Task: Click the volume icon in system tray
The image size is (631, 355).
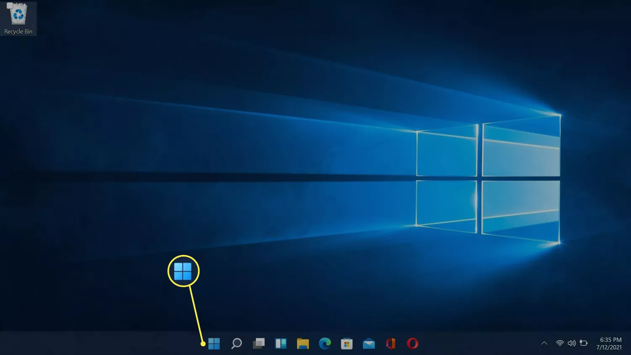Action: (572, 343)
